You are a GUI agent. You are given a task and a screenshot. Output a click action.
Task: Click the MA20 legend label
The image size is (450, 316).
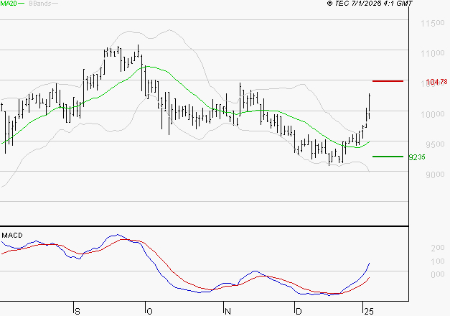[9, 3]
